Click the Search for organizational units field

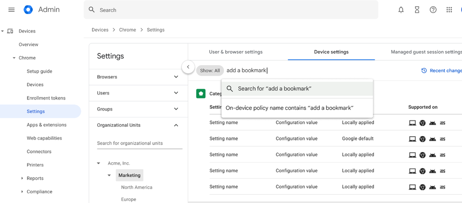(140, 143)
